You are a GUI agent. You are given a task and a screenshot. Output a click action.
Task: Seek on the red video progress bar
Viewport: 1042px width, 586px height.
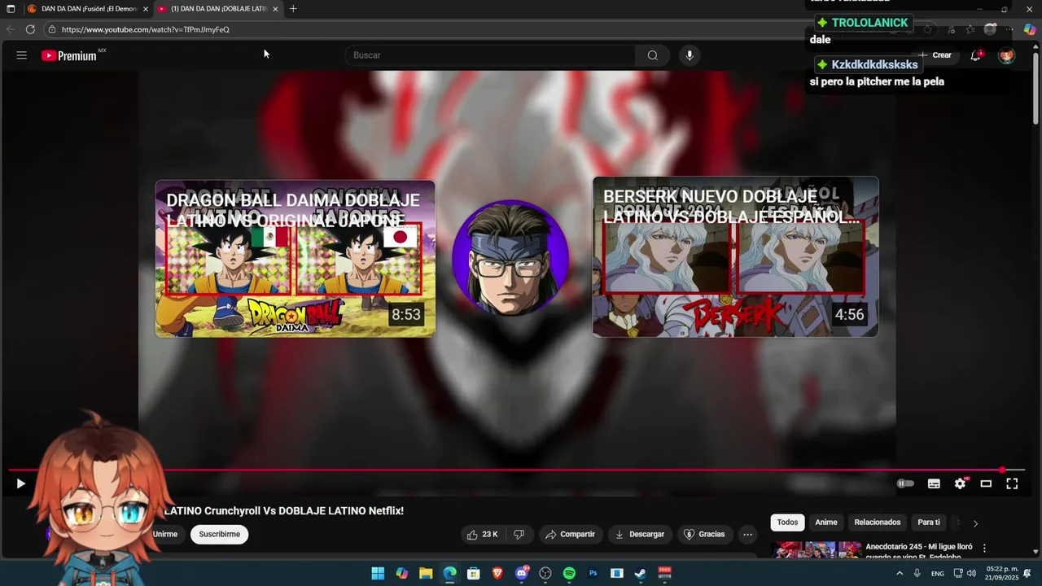click(516, 470)
